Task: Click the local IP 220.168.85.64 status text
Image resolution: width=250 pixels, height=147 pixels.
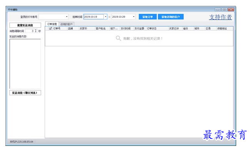Action: point(22,142)
